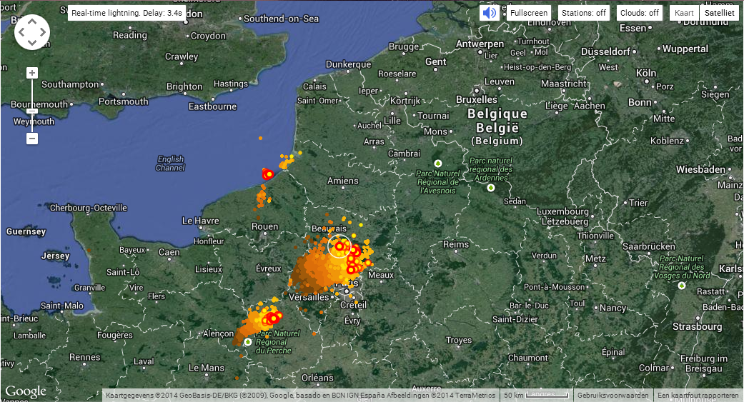The image size is (744, 402).
Task: Zoom in with the plus button
Action: coord(32,73)
